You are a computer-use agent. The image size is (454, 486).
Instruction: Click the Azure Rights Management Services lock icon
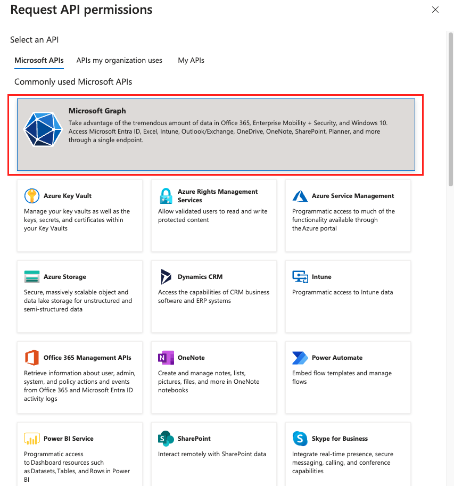[x=166, y=196]
